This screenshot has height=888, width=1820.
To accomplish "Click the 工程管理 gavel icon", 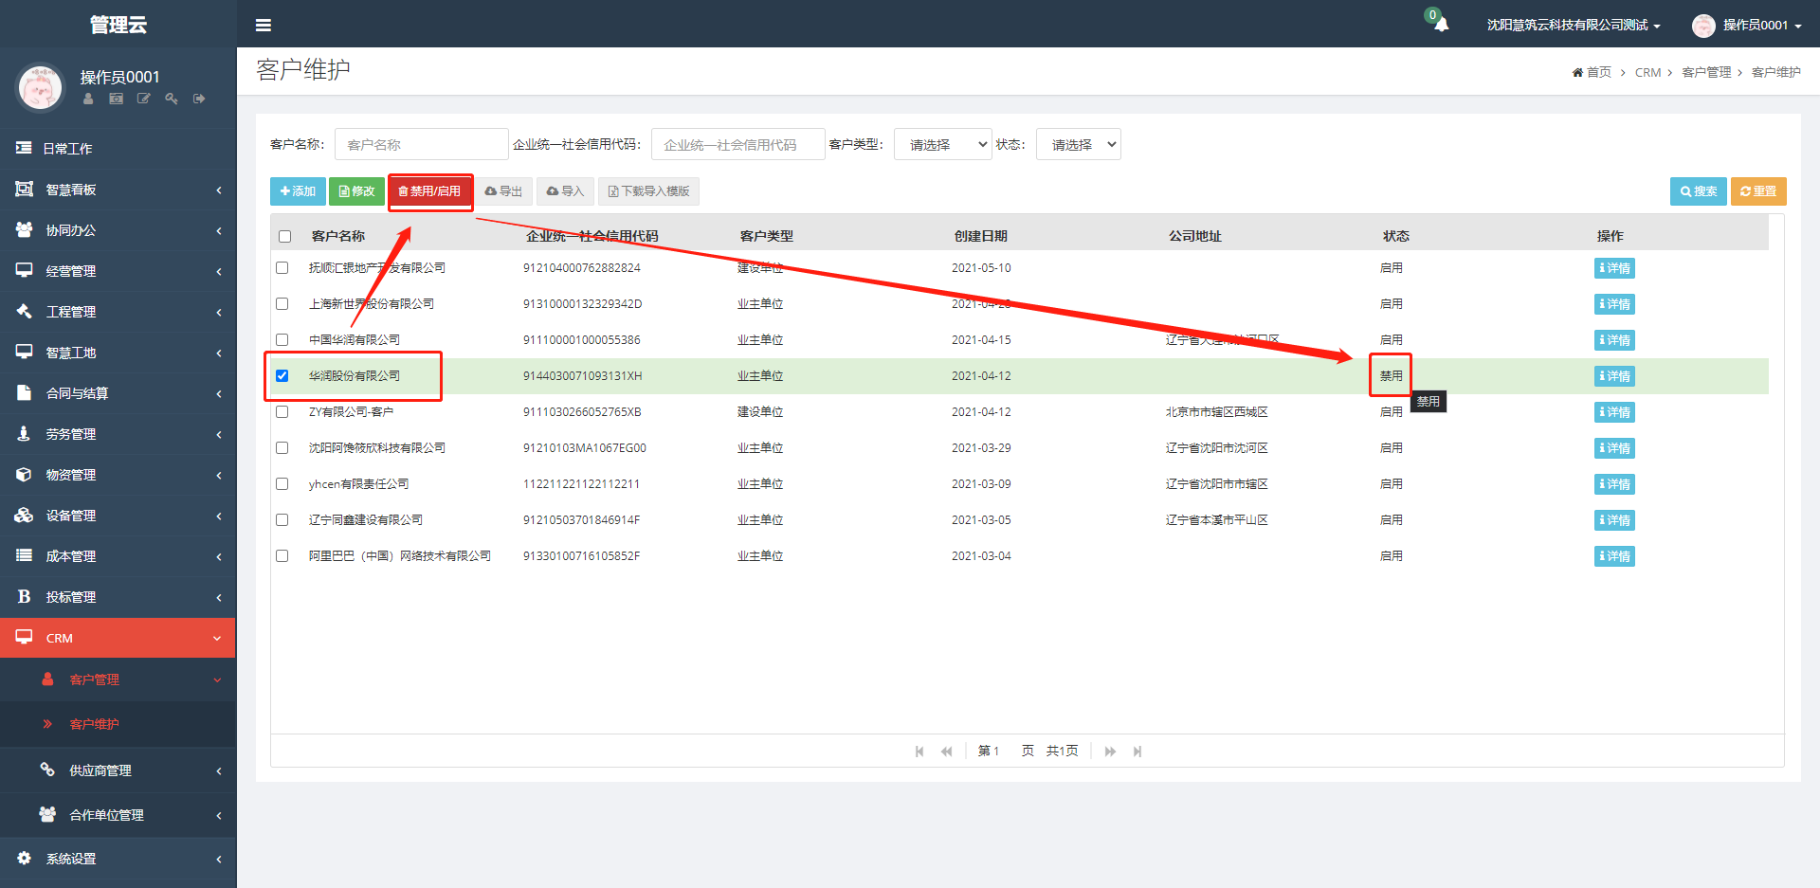I will [x=24, y=311].
